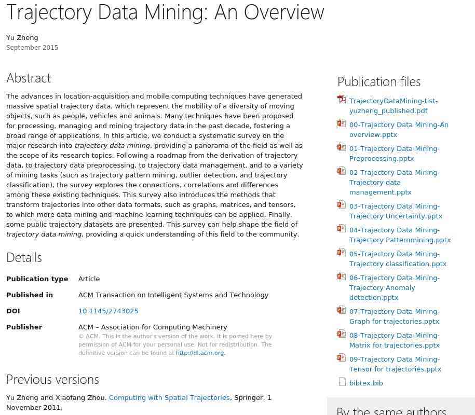Open 06-Trajectory Anomaly detection.pptx file
The width and height of the screenshot is (475, 415).
coord(394,287)
